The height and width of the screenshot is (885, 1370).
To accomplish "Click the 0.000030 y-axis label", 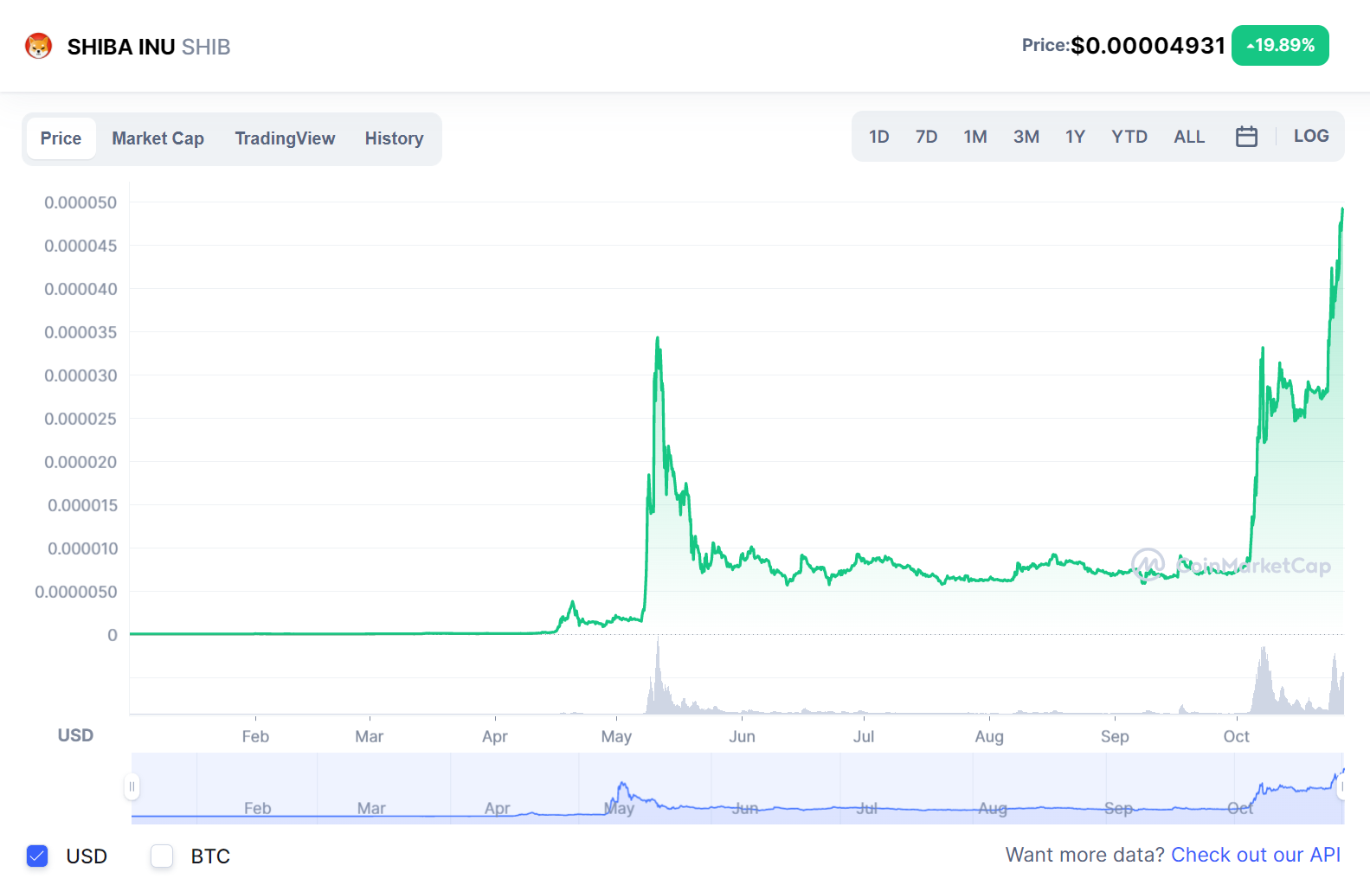I will click(x=80, y=375).
